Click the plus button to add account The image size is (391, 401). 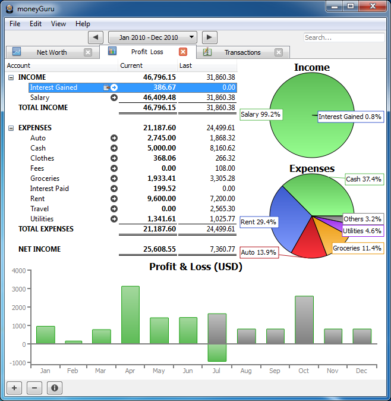click(15, 388)
